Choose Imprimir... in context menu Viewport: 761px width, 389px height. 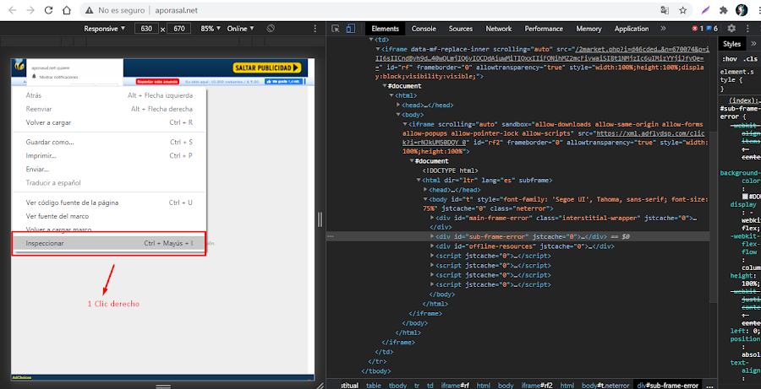point(109,156)
